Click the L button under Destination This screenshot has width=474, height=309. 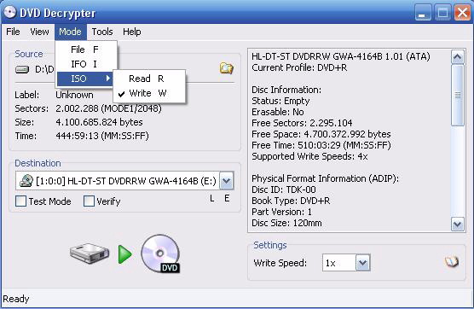[212, 199]
